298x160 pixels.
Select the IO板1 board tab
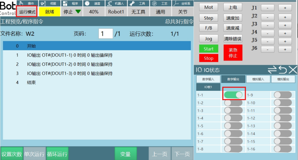click(208, 87)
